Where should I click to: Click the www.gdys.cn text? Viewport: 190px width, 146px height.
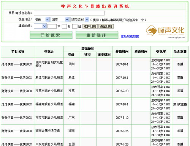pos(176,37)
